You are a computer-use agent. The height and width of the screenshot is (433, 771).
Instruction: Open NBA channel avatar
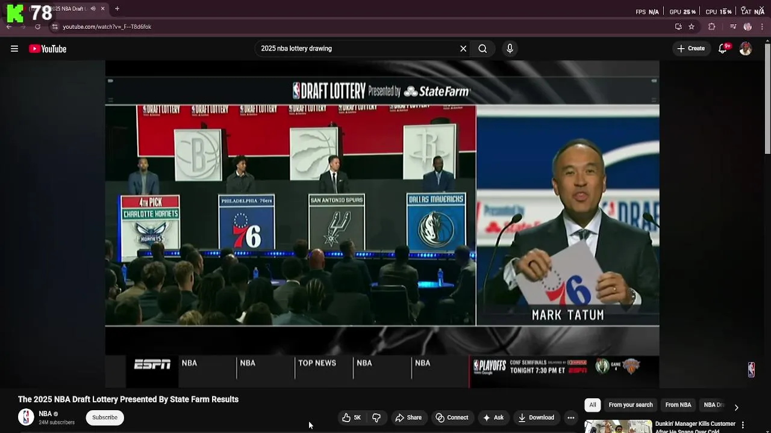click(x=26, y=417)
